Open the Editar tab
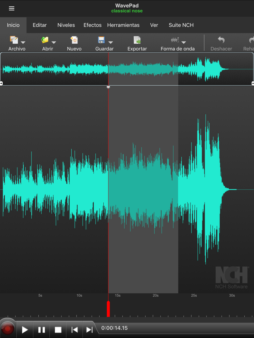The width and height of the screenshot is (254, 338). point(40,25)
